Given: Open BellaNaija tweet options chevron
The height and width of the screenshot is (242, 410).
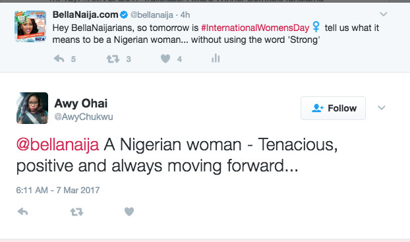Looking at the screenshot, I should 384,14.
